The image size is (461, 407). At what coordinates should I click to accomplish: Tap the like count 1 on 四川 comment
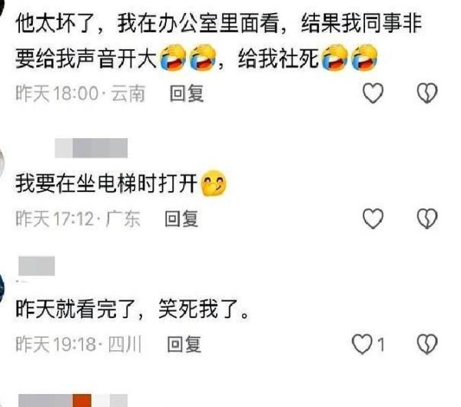(381, 344)
